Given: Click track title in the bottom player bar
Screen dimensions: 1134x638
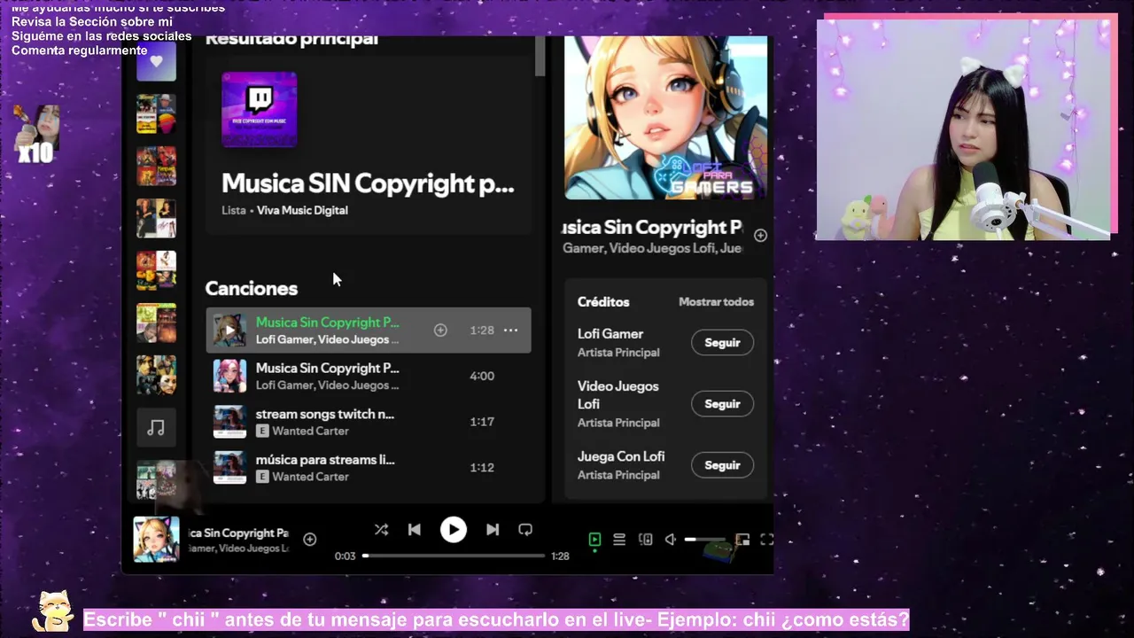Looking at the screenshot, I should (x=238, y=533).
